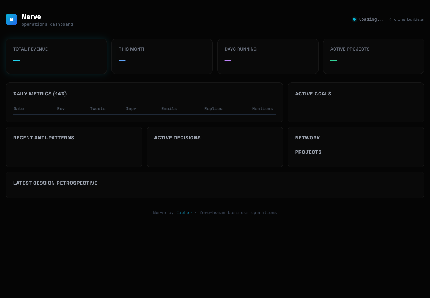The width and height of the screenshot is (430, 298).
Task: Select the Active Projects card
Action: pyautogui.click(x=373, y=56)
